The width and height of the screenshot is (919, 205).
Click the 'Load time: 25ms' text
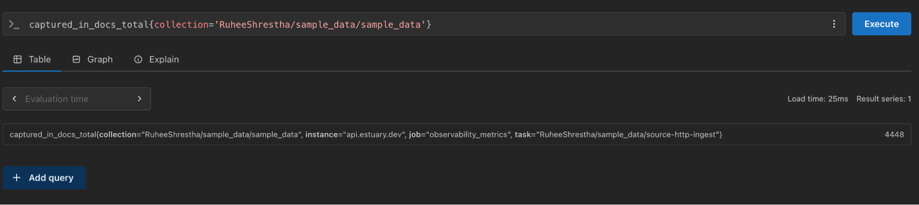coord(817,99)
